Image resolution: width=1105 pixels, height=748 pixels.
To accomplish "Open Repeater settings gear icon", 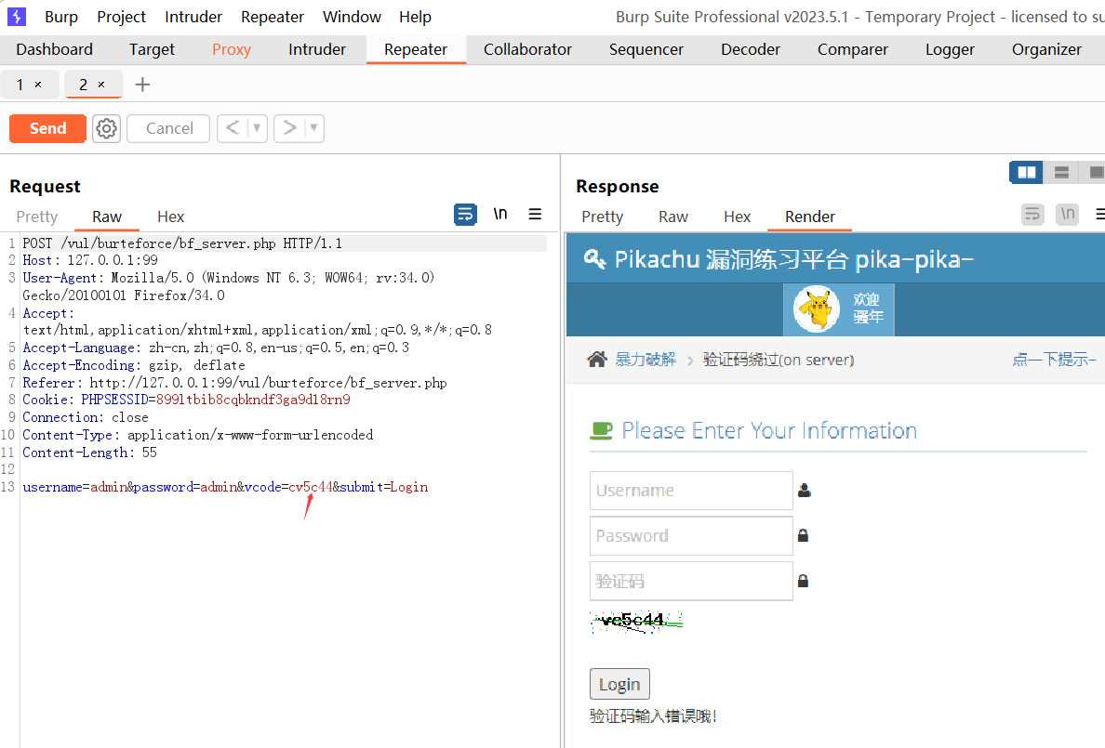I will (x=106, y=128).
